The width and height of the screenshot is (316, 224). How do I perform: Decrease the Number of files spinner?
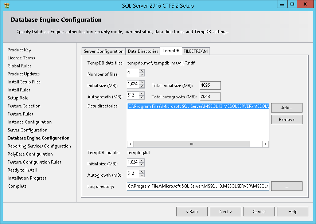[142, 75]
